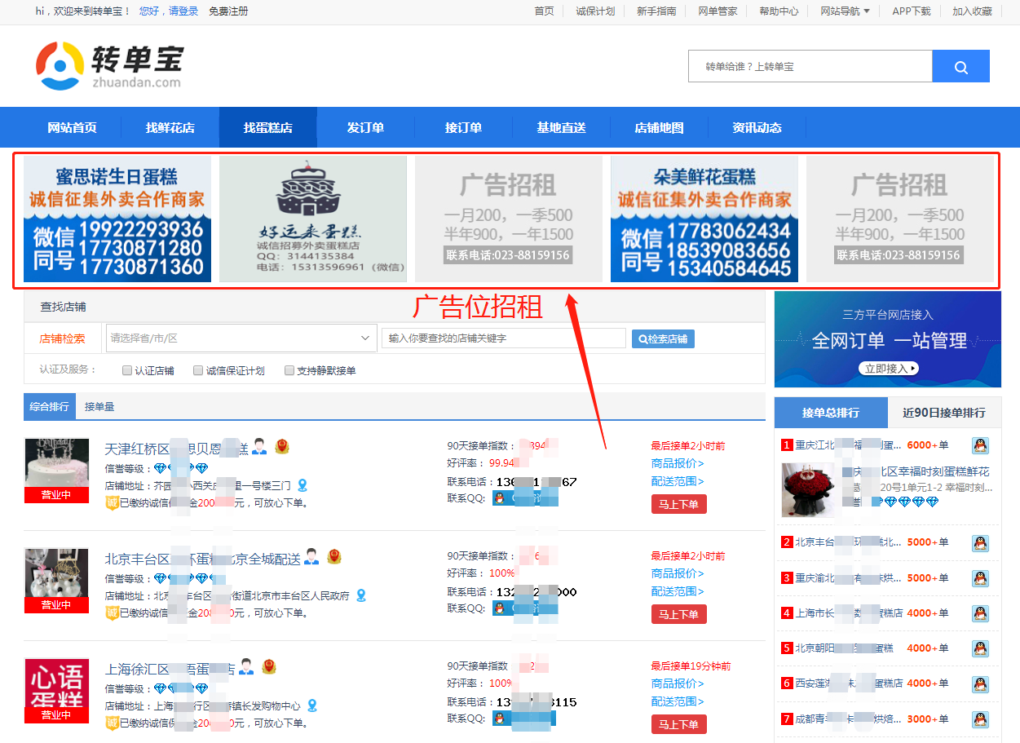
Task: Open 配送范围 for 北京丰台区 store
Action: pos(678,591)
